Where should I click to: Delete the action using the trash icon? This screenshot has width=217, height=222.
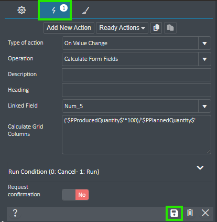(x=190, y=213)
